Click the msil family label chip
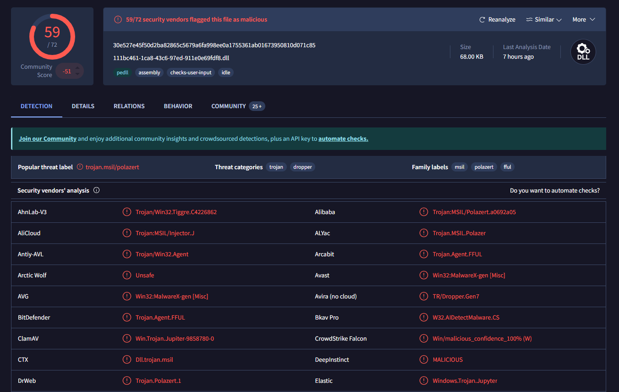619x392 pixels. [x=460, y=167]
